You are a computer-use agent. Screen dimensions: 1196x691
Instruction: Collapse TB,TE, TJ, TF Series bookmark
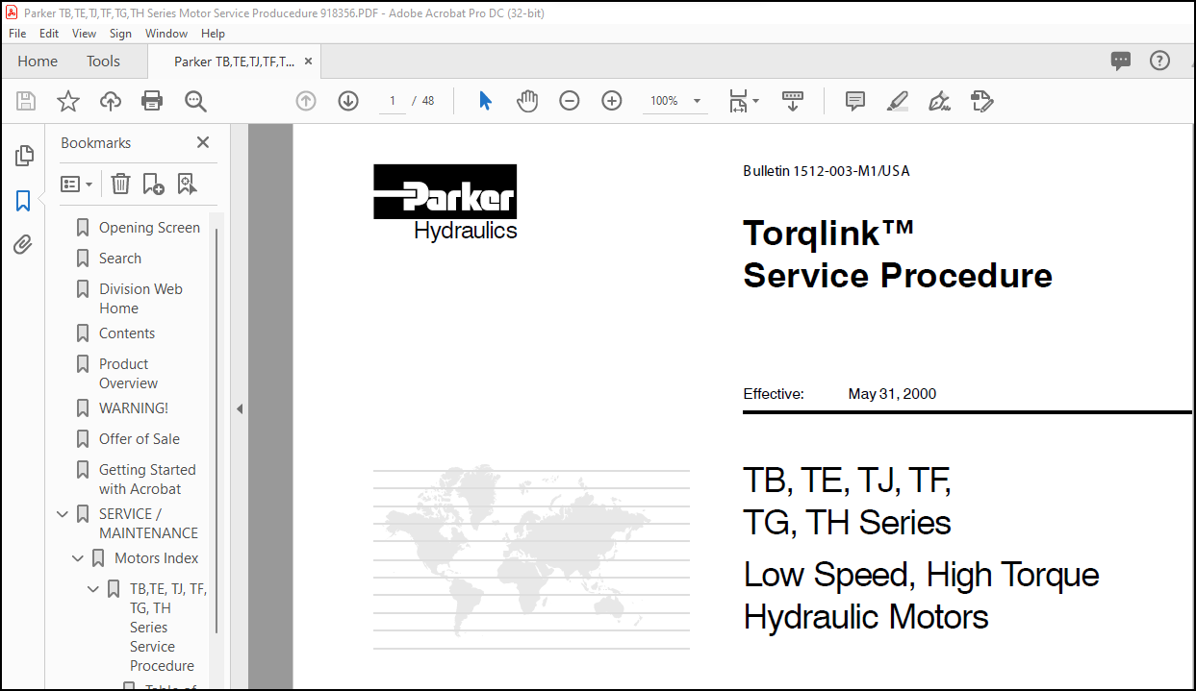(x=93, y=589)
